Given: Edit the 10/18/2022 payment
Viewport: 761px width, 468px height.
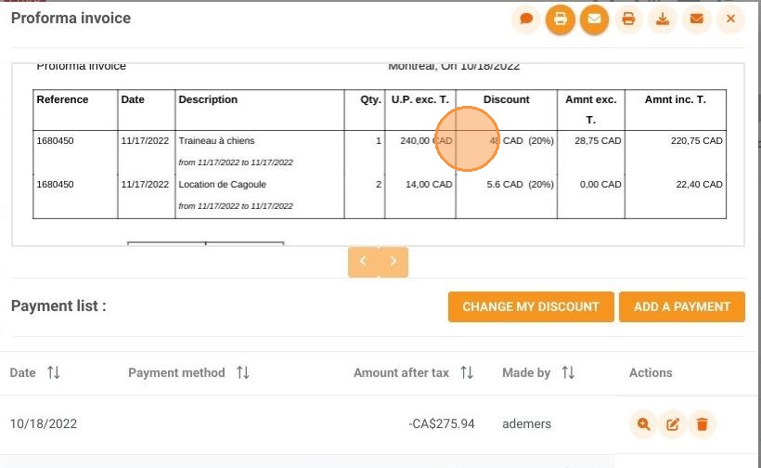Looking at the screenshot, I should pyautogui.click(x=673, y=424).
